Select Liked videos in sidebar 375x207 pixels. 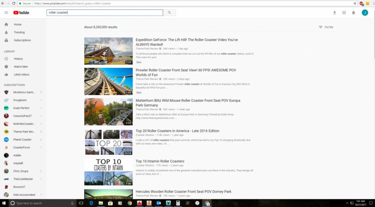21,75
